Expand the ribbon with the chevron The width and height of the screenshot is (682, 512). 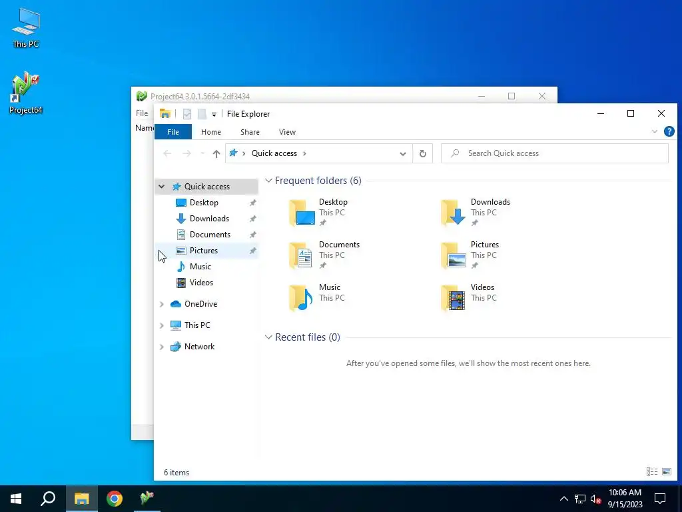[x=654, y=131]
